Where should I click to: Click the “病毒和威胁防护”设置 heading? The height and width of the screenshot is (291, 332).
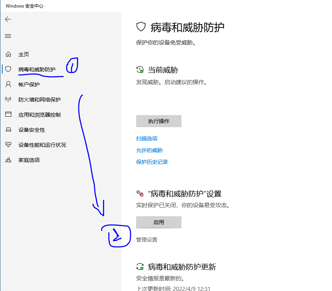[184, 194]
